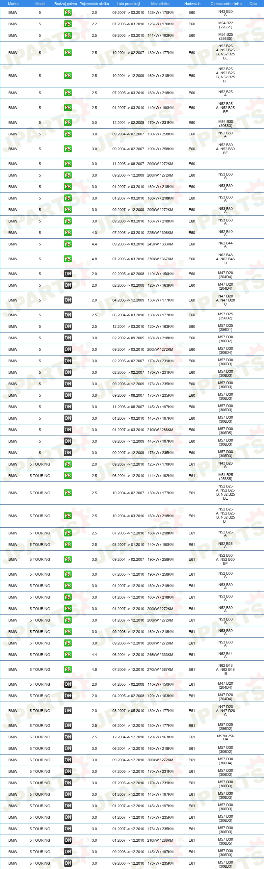Select the power value 225kW / 306KM
Screen dimensions: 264x869
click(x=160, y=233)
